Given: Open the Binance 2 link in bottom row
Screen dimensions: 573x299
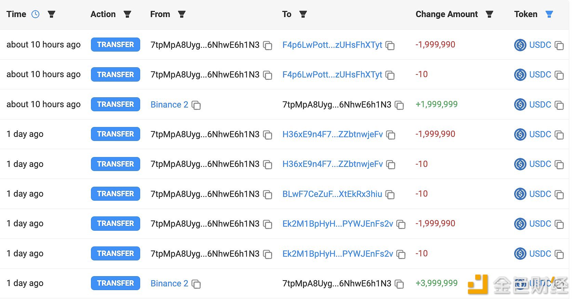Looking at the screenshot, I should pyautogui.click(x=170, y=283).
